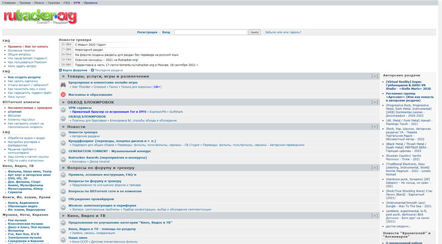The width and height of the screenshot is (442, 244).
Task: Click the Вход link
Action: 166,32
